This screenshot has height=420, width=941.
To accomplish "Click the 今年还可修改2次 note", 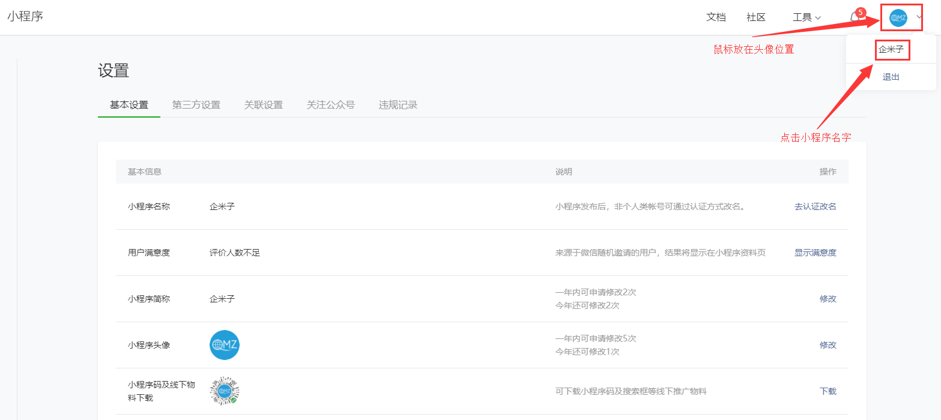I will [587, 305].
